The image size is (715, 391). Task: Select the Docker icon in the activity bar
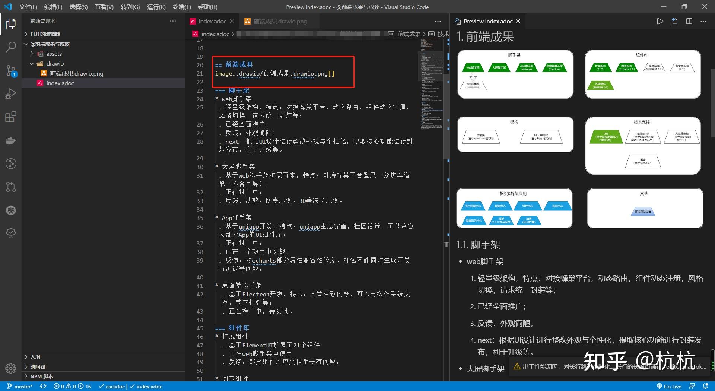point(11,140)
